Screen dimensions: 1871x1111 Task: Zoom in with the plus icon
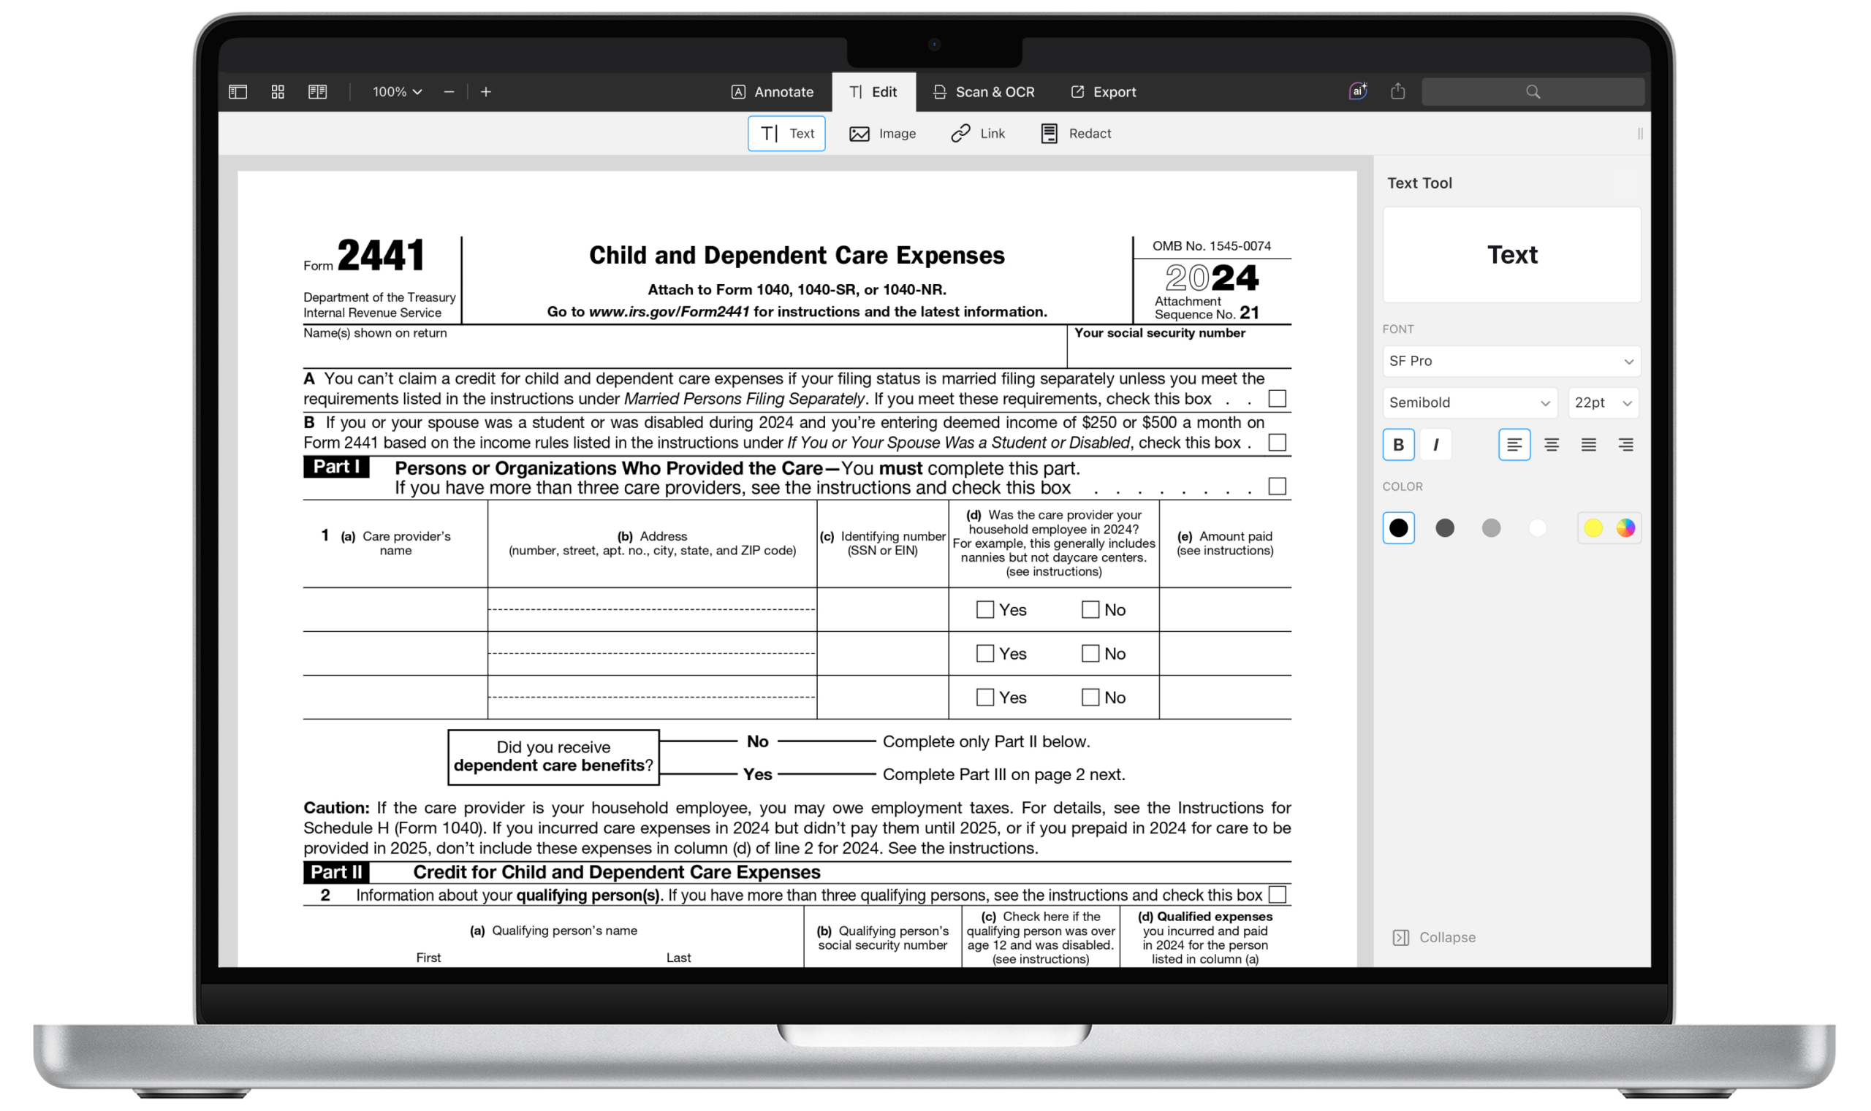click(485, 91)
